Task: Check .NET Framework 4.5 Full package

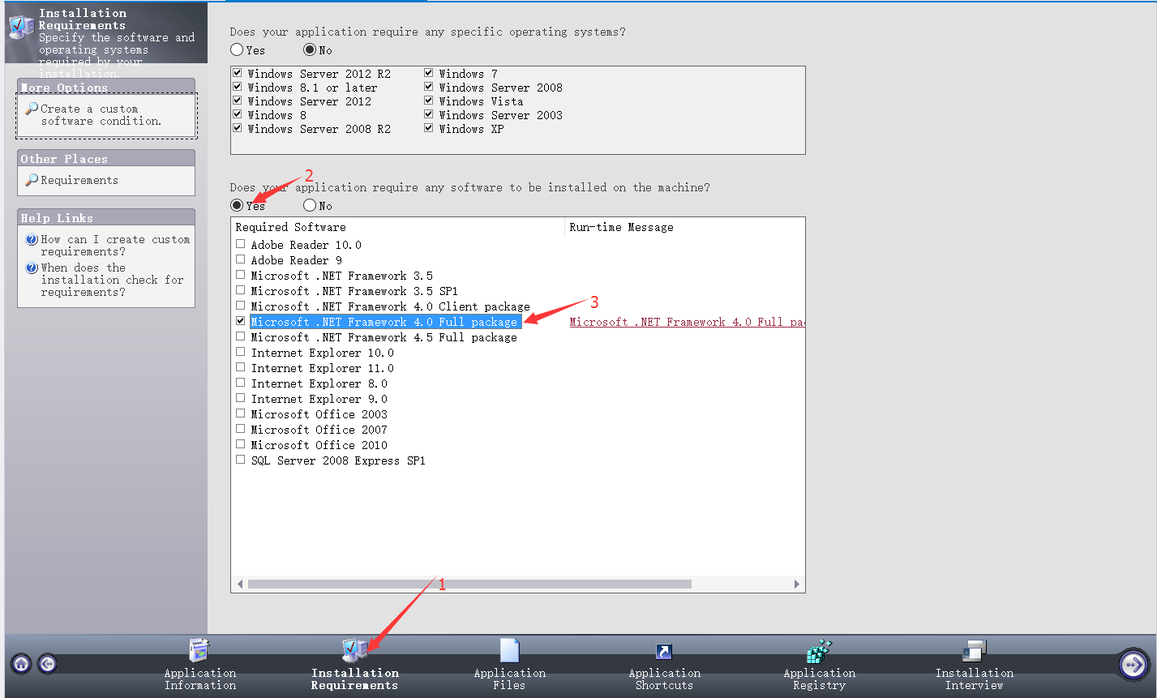Action: pyautogui.click(x=241, y=336)
